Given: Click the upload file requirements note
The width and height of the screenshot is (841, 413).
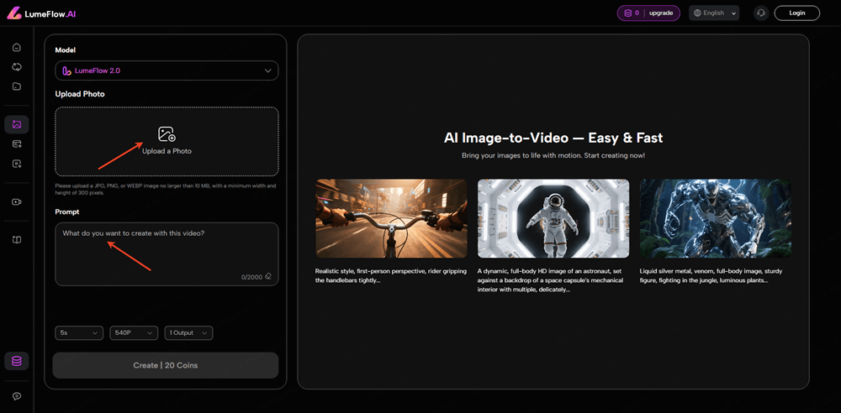Looking at the screenshot, I should 165,189.
